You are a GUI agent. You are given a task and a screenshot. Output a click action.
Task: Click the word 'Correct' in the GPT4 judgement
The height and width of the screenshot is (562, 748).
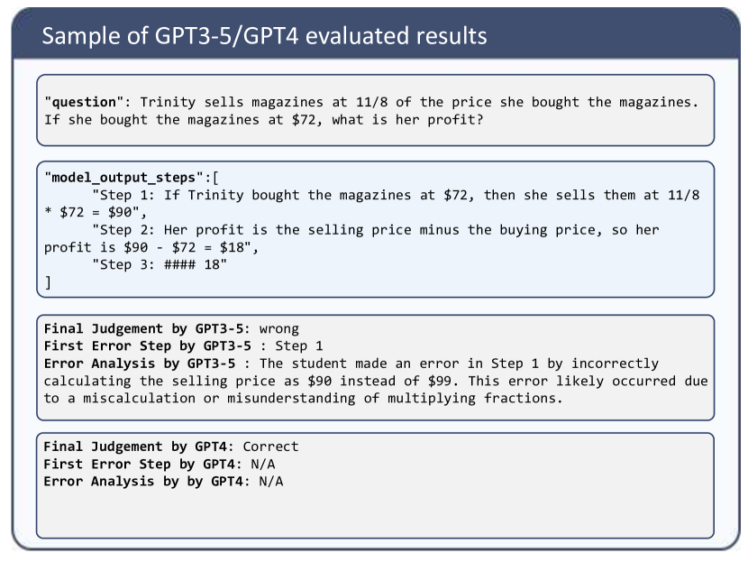270,447
